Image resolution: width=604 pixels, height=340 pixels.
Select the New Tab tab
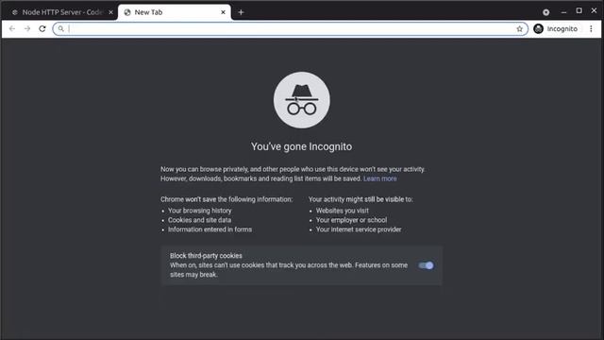[x=175, y=12]
